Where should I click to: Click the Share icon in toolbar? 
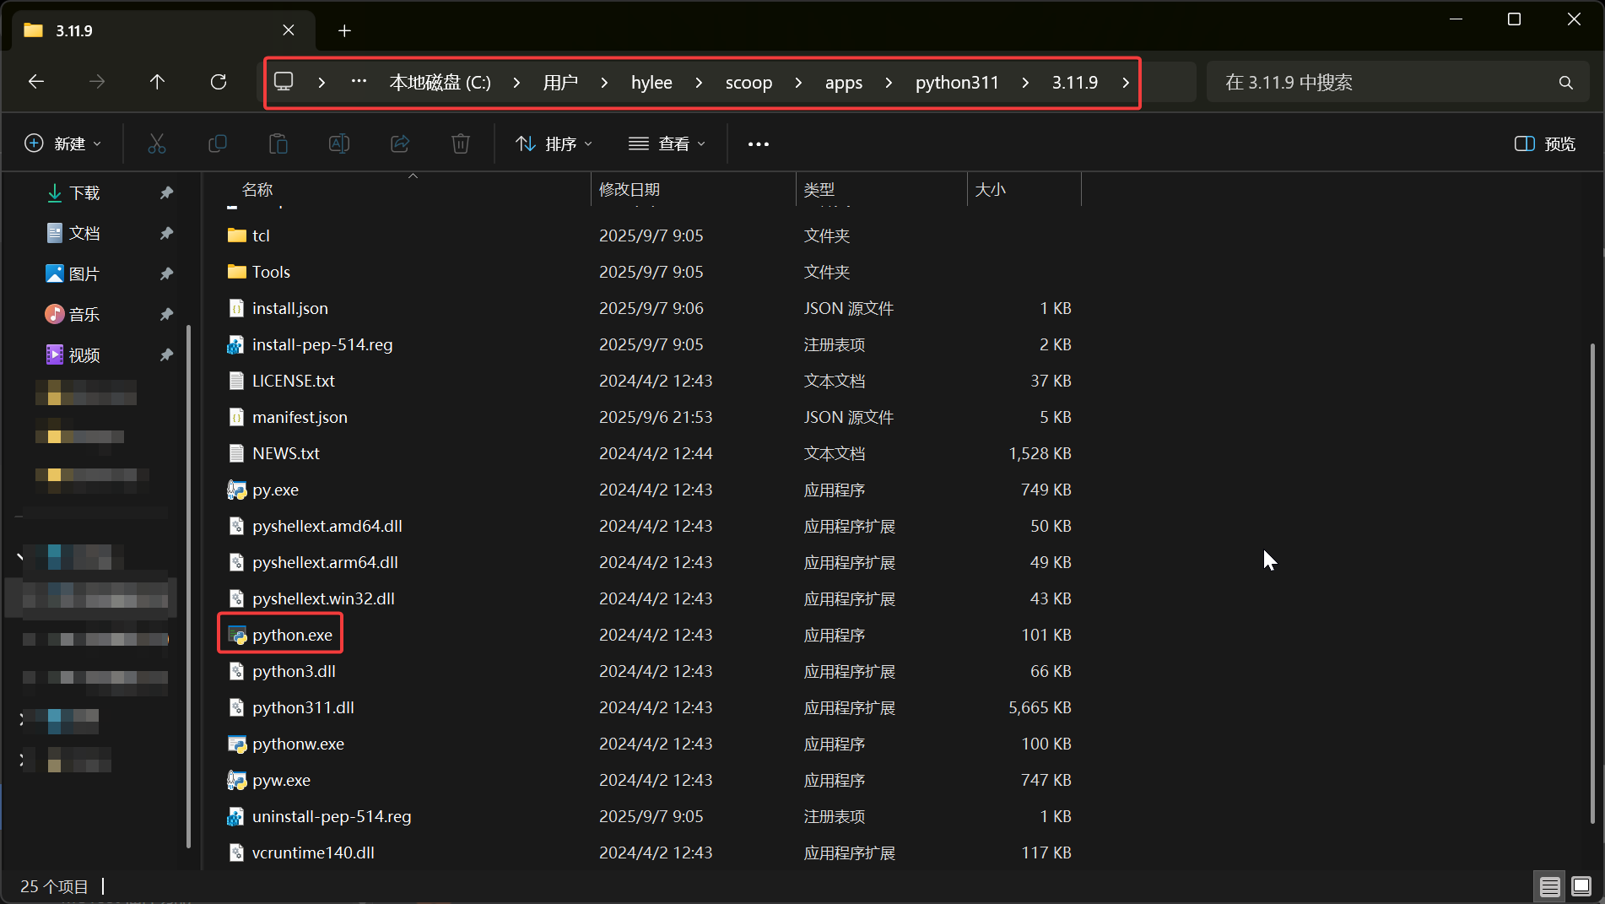(x=400, y=144)
